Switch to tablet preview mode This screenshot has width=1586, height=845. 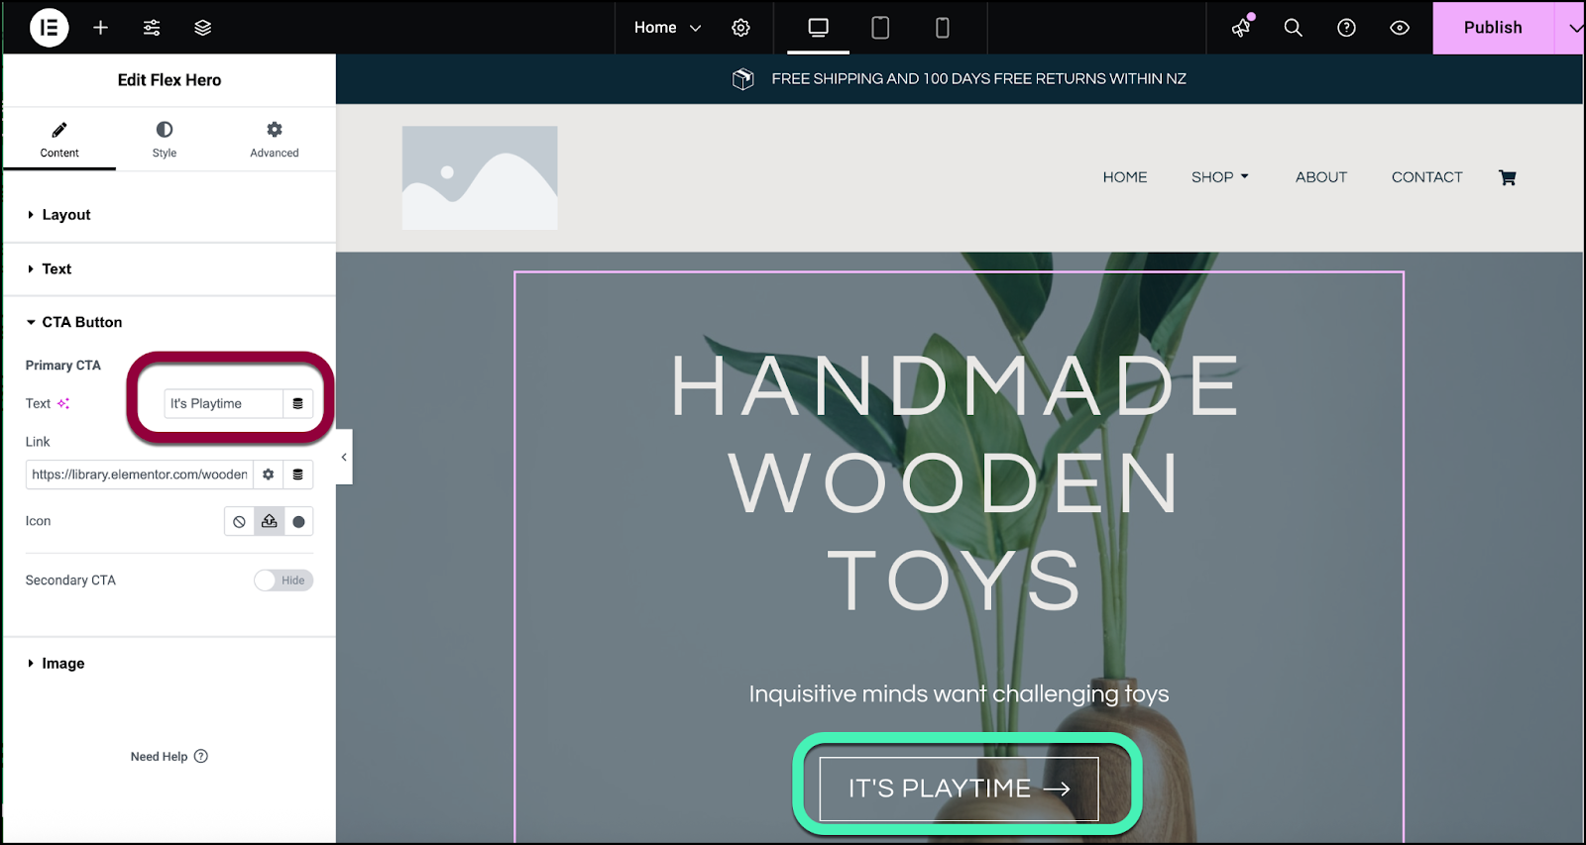[880, 28]
